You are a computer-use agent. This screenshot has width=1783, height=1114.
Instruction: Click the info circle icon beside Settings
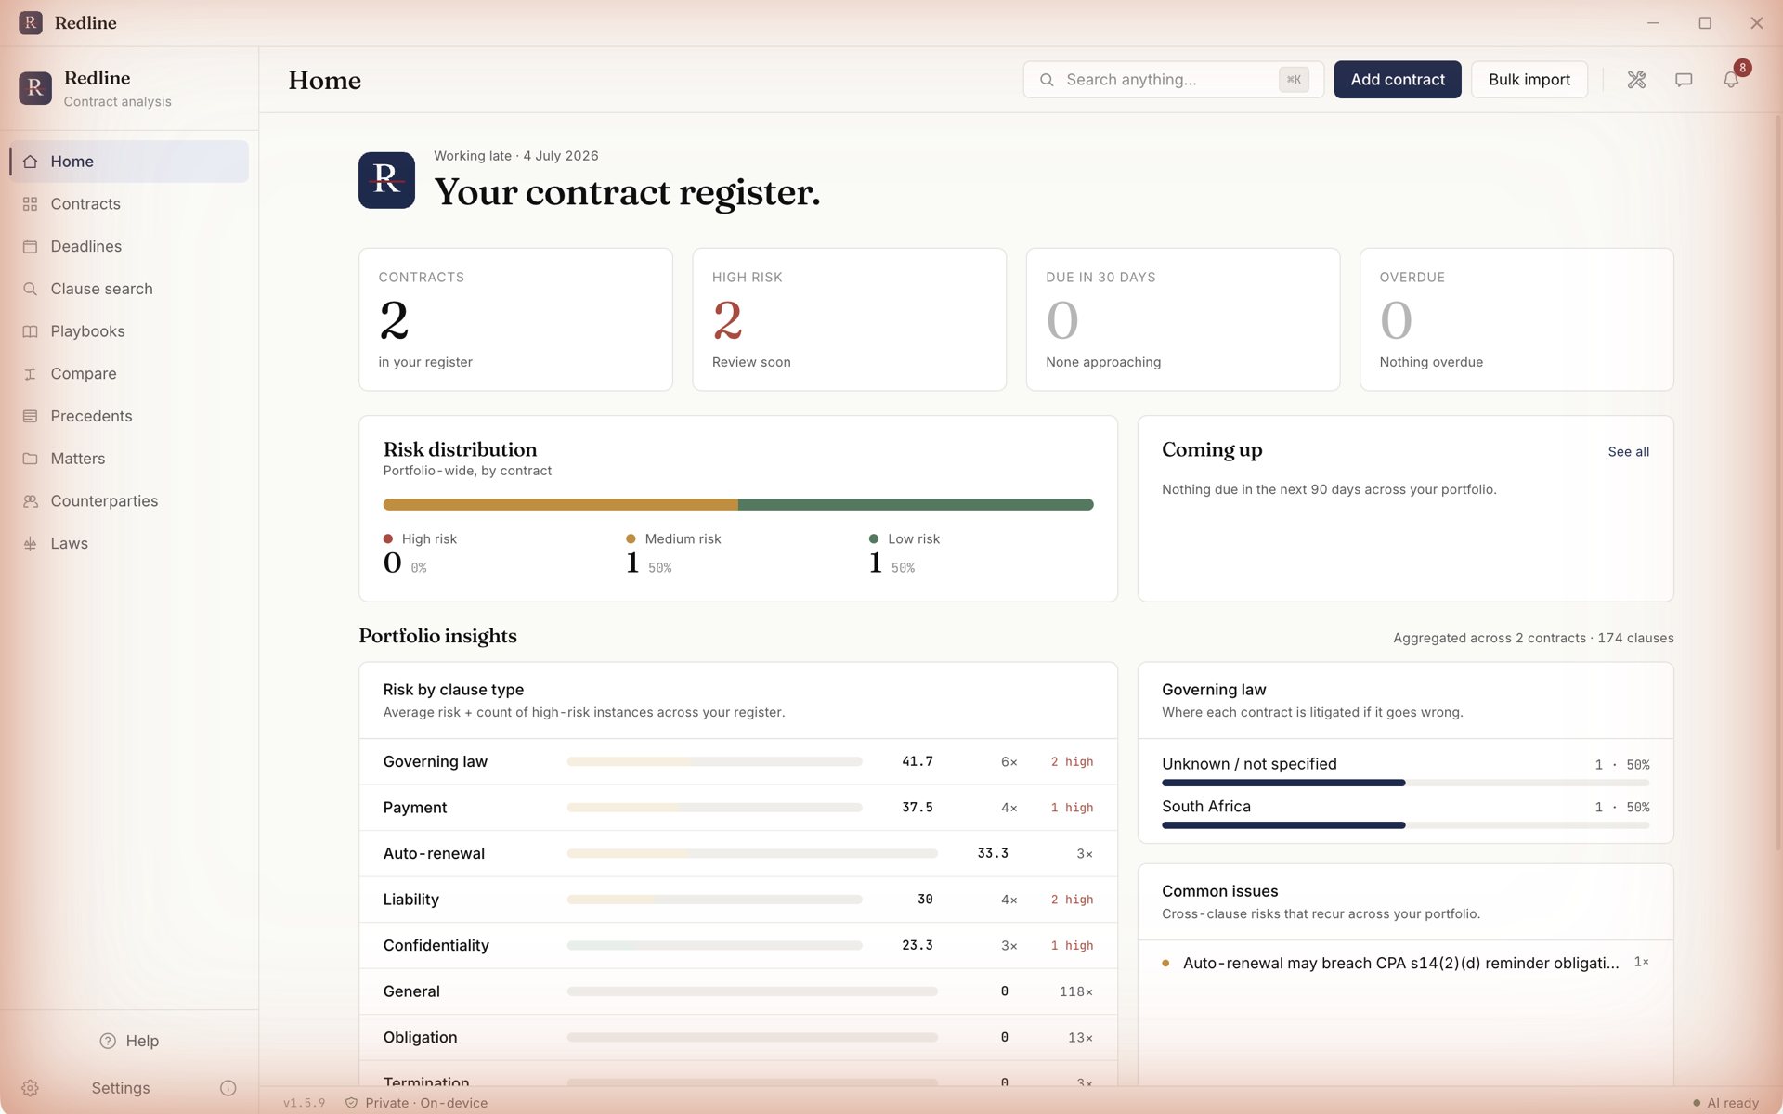tap(228, 1088)
